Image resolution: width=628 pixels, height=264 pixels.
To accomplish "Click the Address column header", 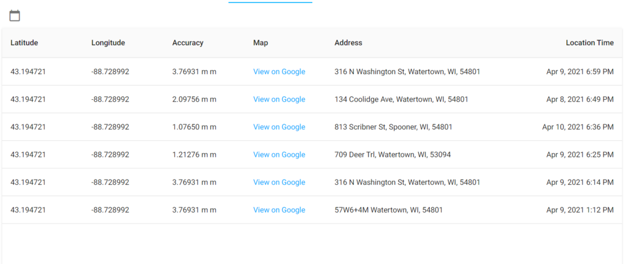I will point(348,43).
